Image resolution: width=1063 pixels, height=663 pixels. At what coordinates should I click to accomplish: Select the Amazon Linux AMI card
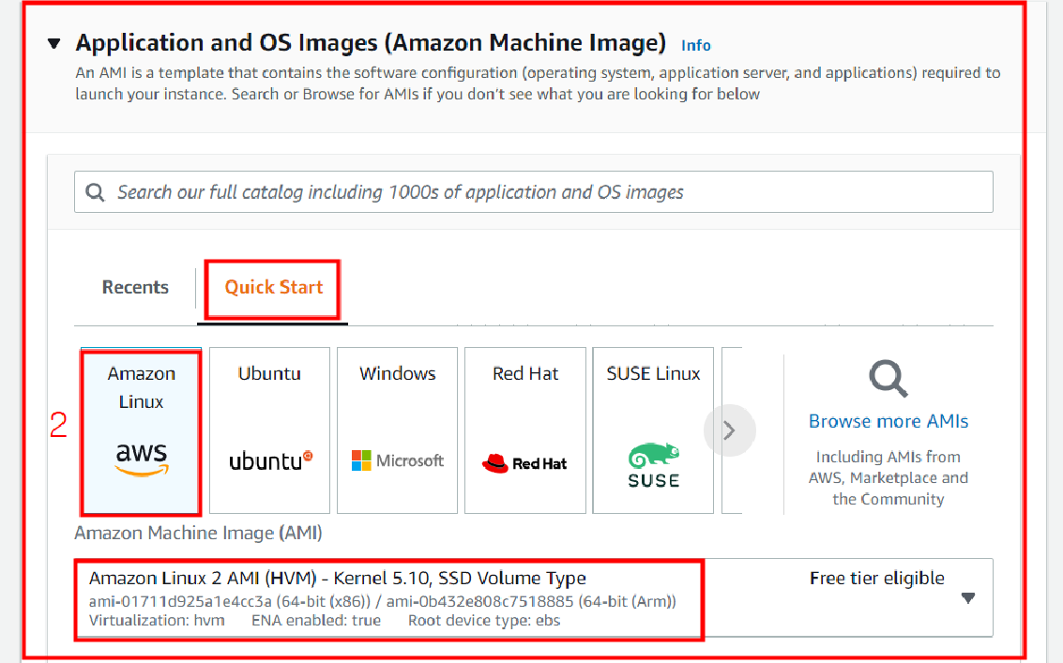[x=141, y=430]
